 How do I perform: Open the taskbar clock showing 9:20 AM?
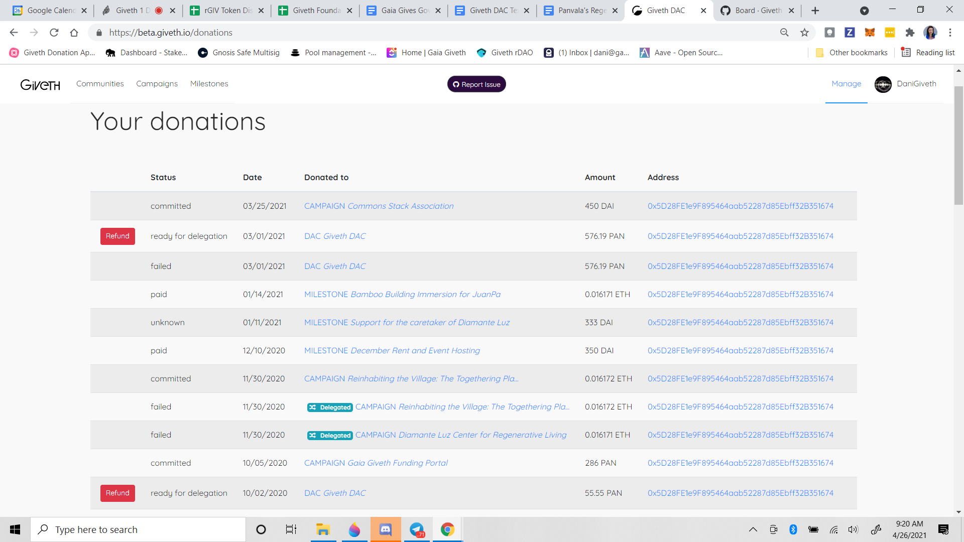click(x=909, y=529)
